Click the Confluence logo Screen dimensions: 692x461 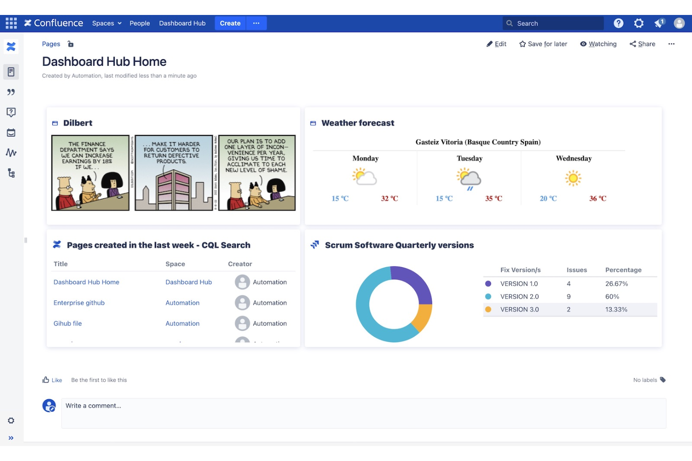[x=54, y=23]
